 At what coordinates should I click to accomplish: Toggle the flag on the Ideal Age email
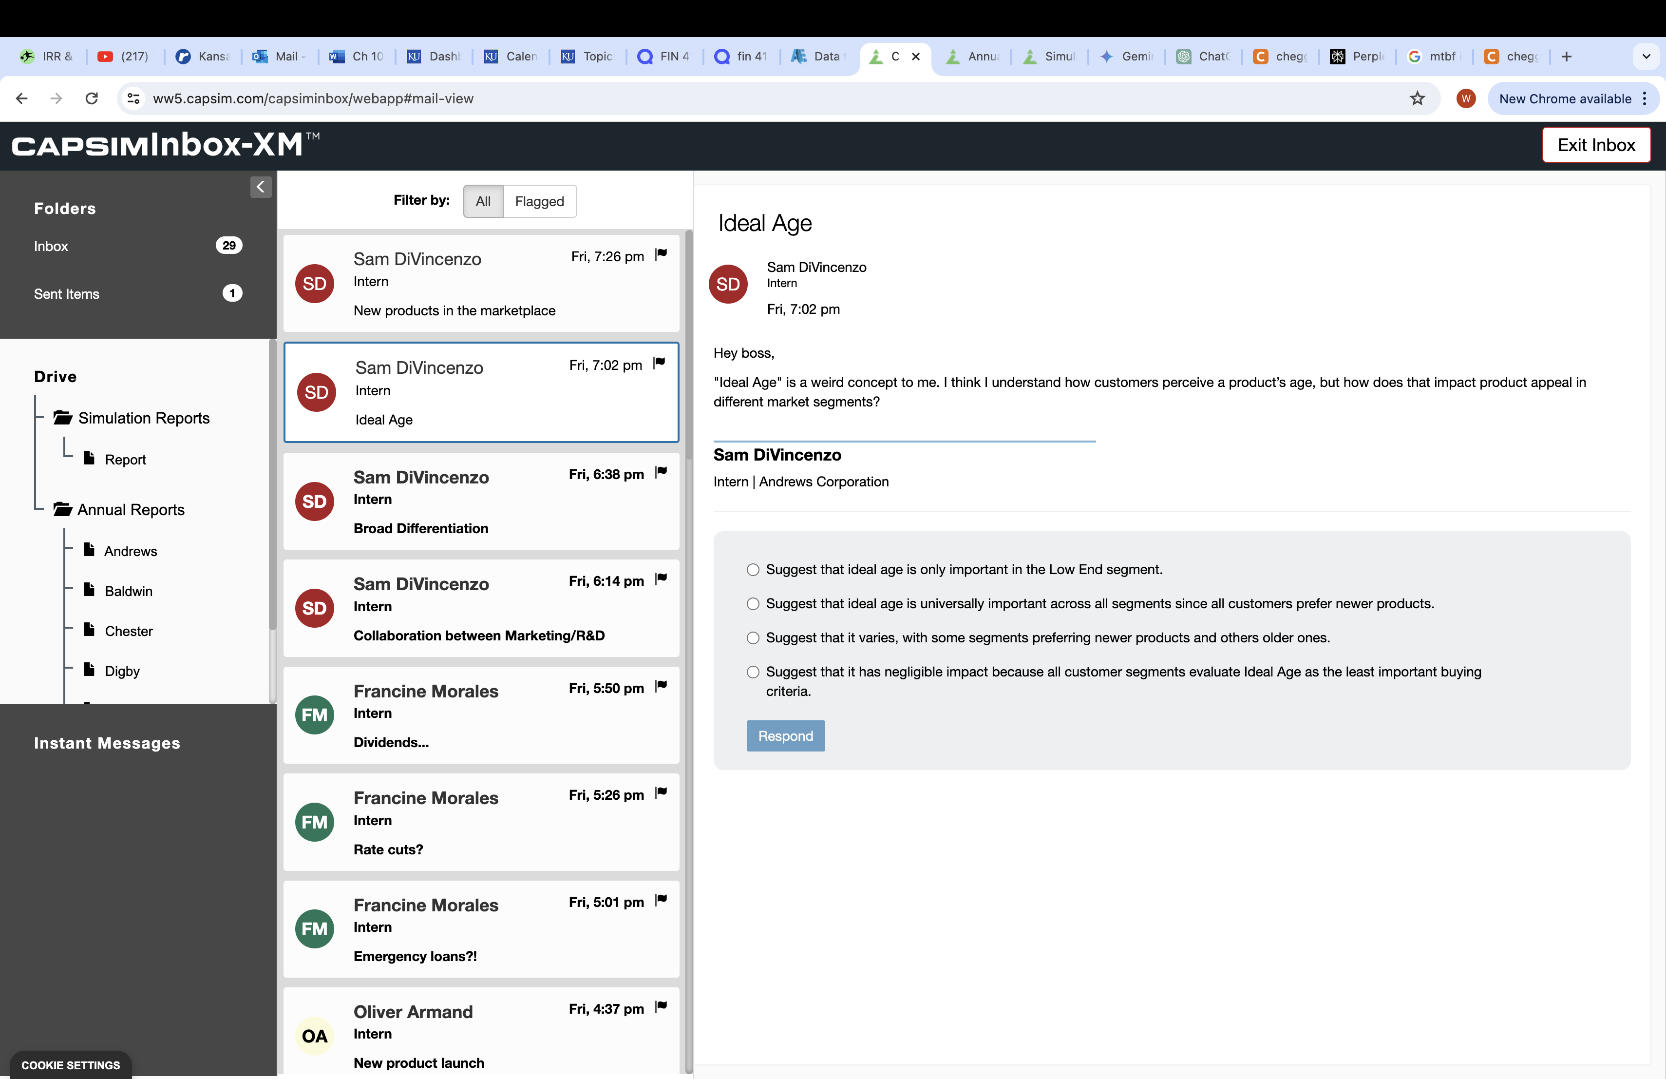[x=659, y=364]
